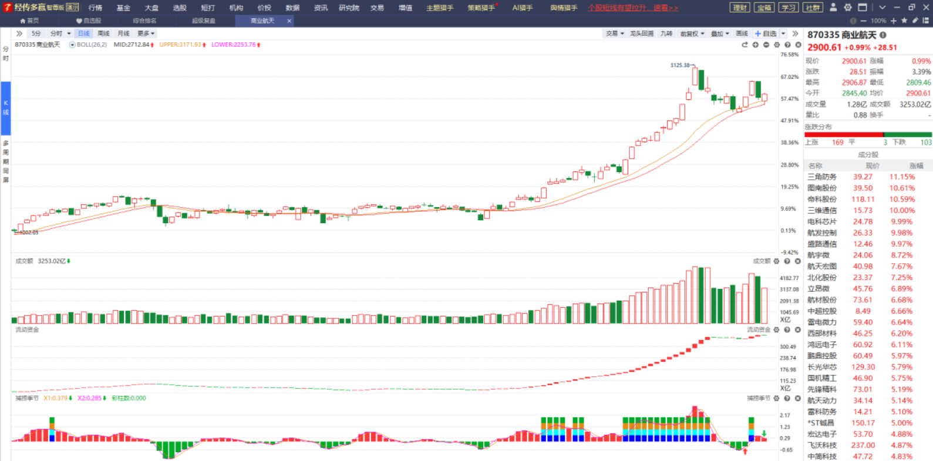The width and height of the screenshot is (933, 461).
Task: Expand the 叠加 overlay dropdown
Action: [720, 33]
